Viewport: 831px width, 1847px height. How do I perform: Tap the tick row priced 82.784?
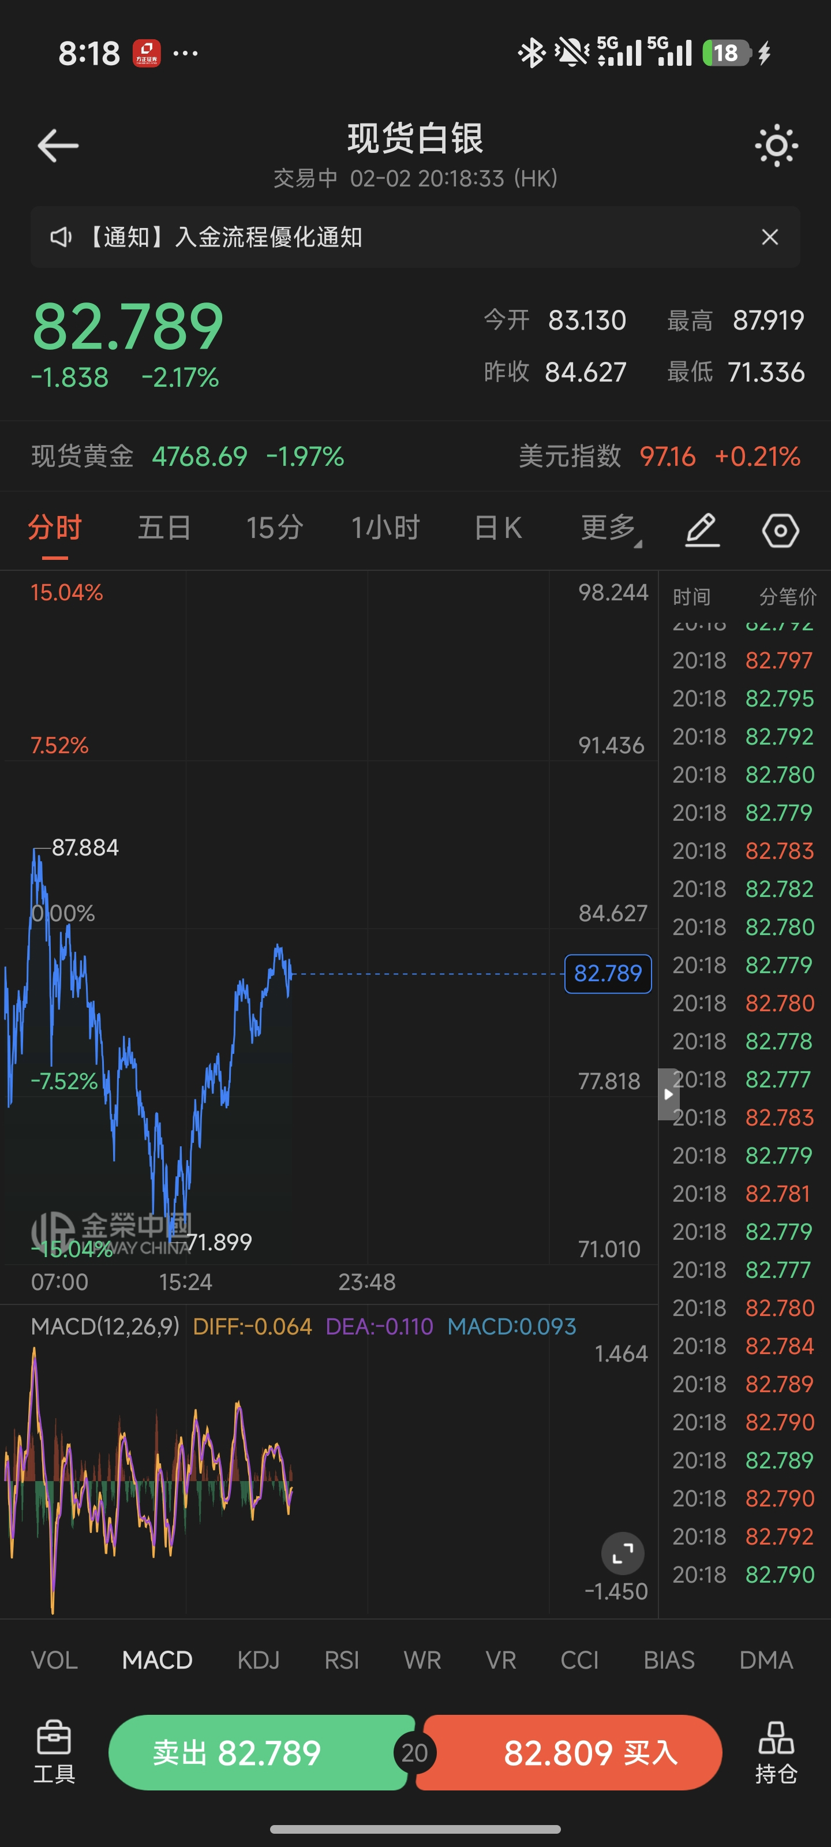click(743, 1346)
